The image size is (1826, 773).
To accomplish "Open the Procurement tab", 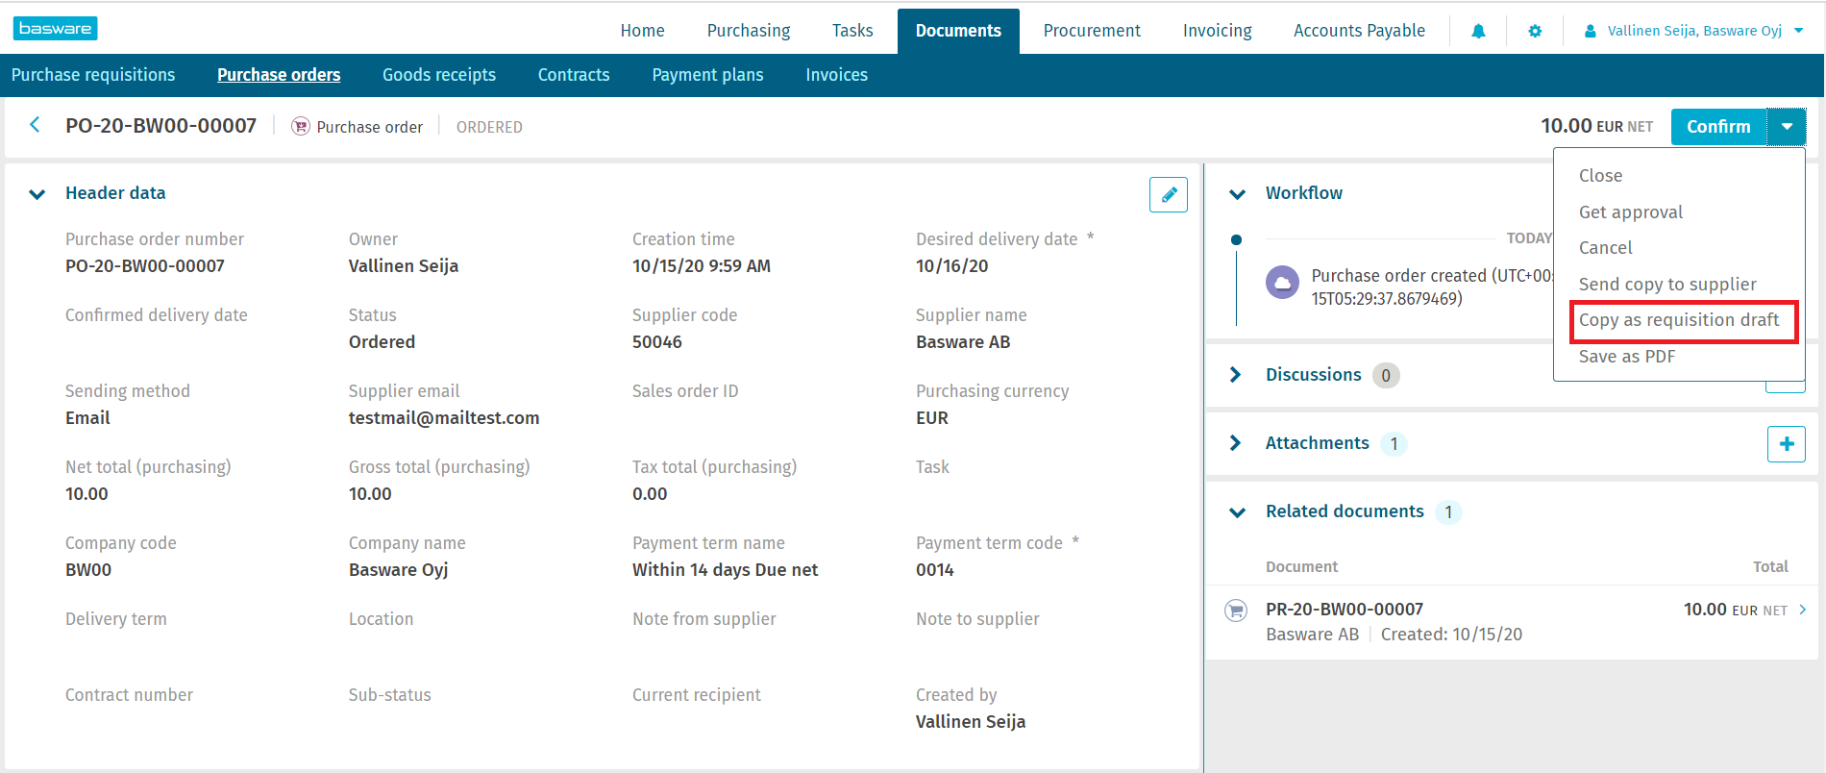I will pyautogui.click(x=1092, y=31).
